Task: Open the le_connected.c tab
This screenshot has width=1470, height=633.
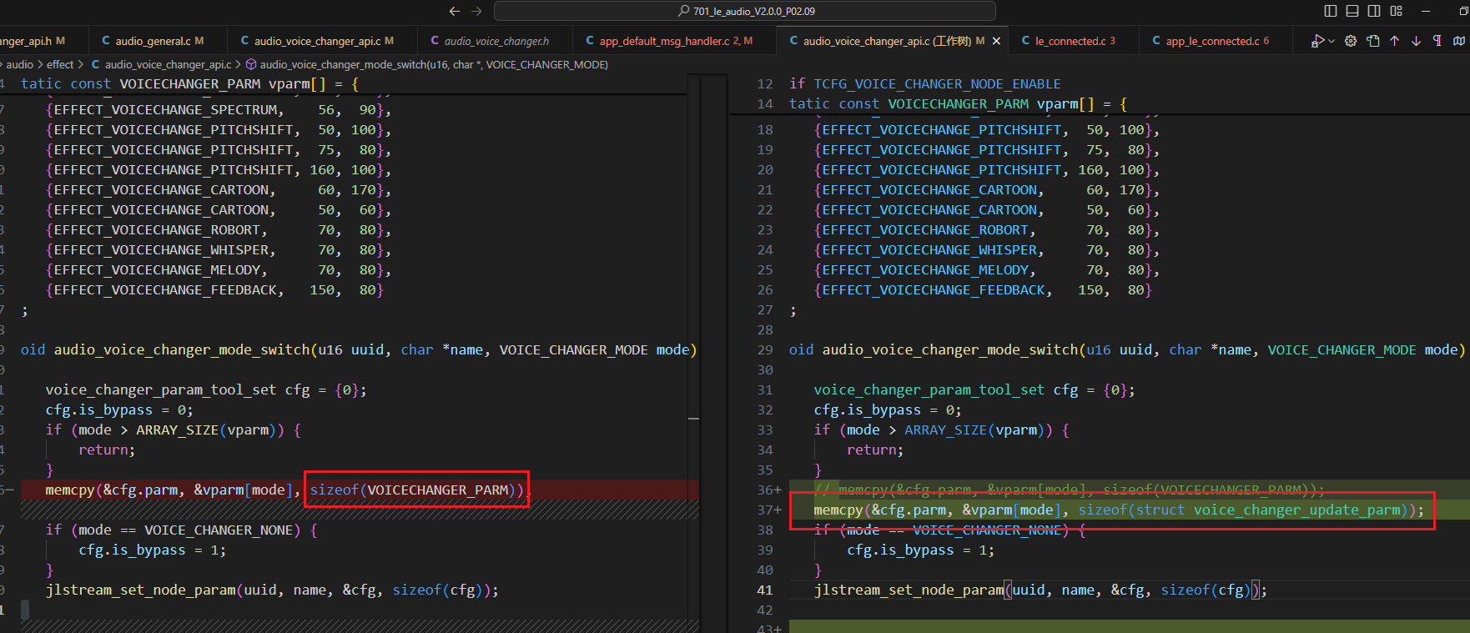Action: point(1075,41)
